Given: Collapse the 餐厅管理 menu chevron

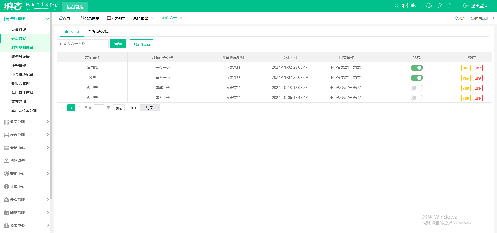Looking at the screenshot, I should (x=48, y=19).
